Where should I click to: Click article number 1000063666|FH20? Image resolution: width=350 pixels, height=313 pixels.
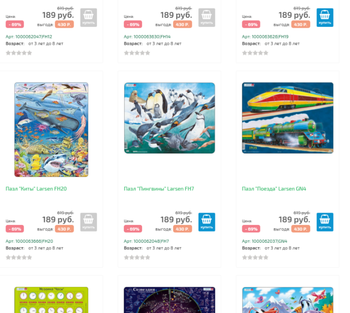point(29,241)
